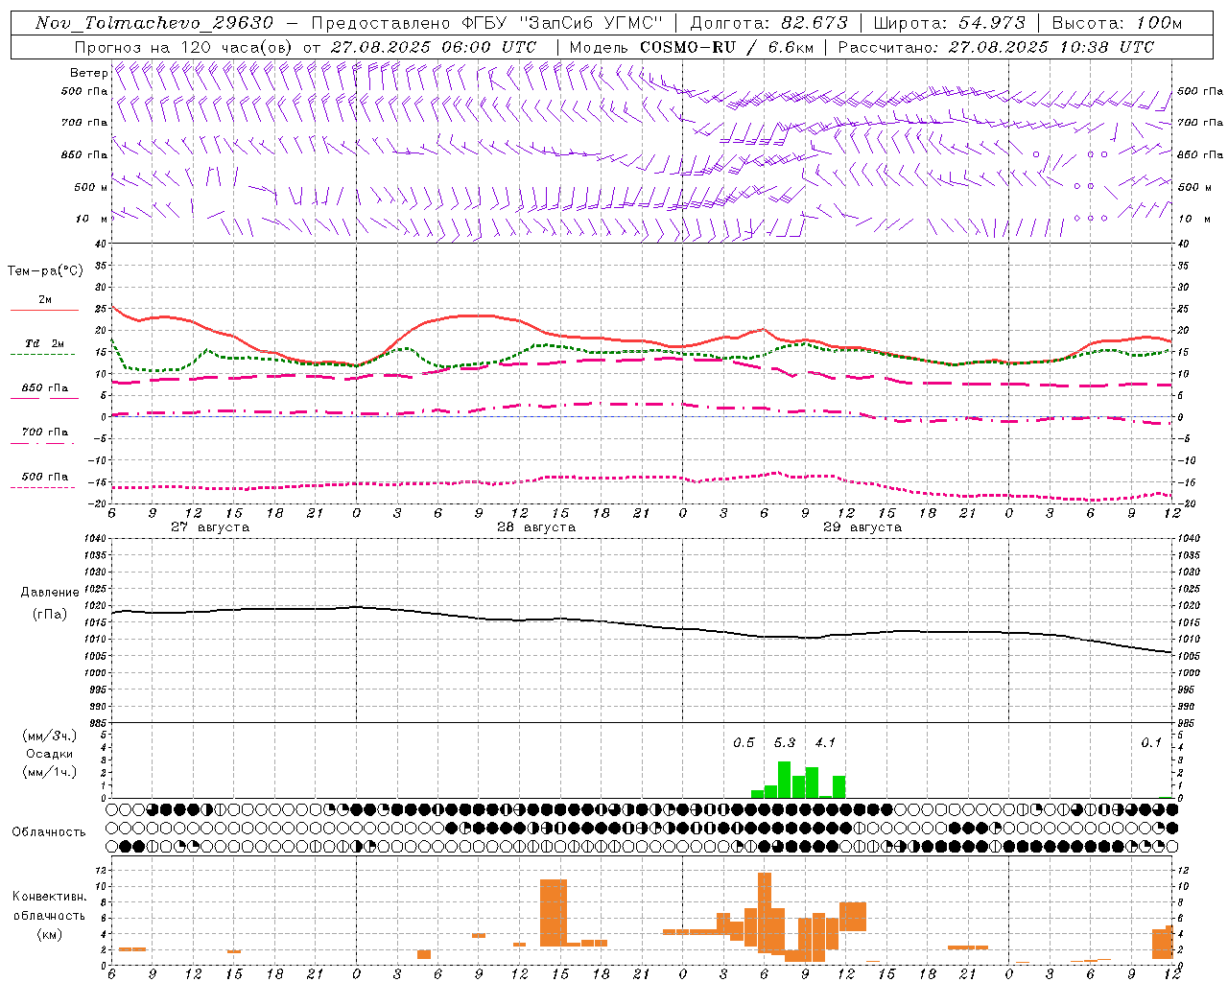Click the solid red line sample under 2м

44,311
